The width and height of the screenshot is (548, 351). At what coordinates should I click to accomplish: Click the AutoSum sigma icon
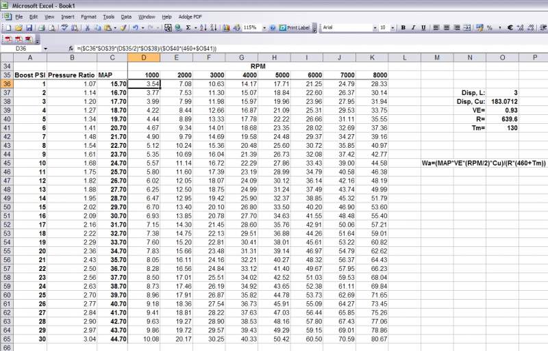[x=188, y=28]
